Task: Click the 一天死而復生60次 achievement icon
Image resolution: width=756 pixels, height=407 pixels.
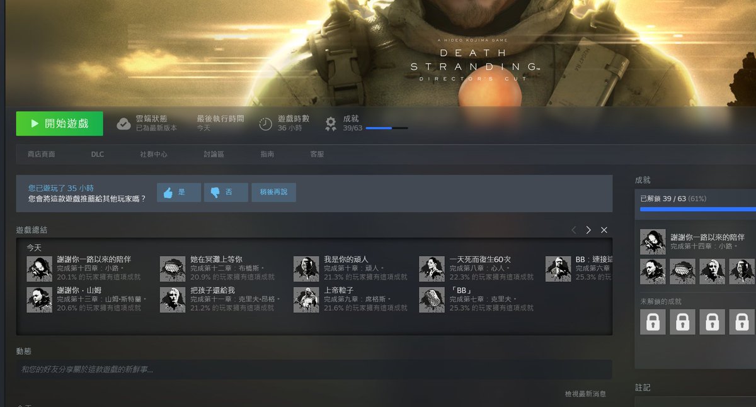Action: tap(432, 269)
